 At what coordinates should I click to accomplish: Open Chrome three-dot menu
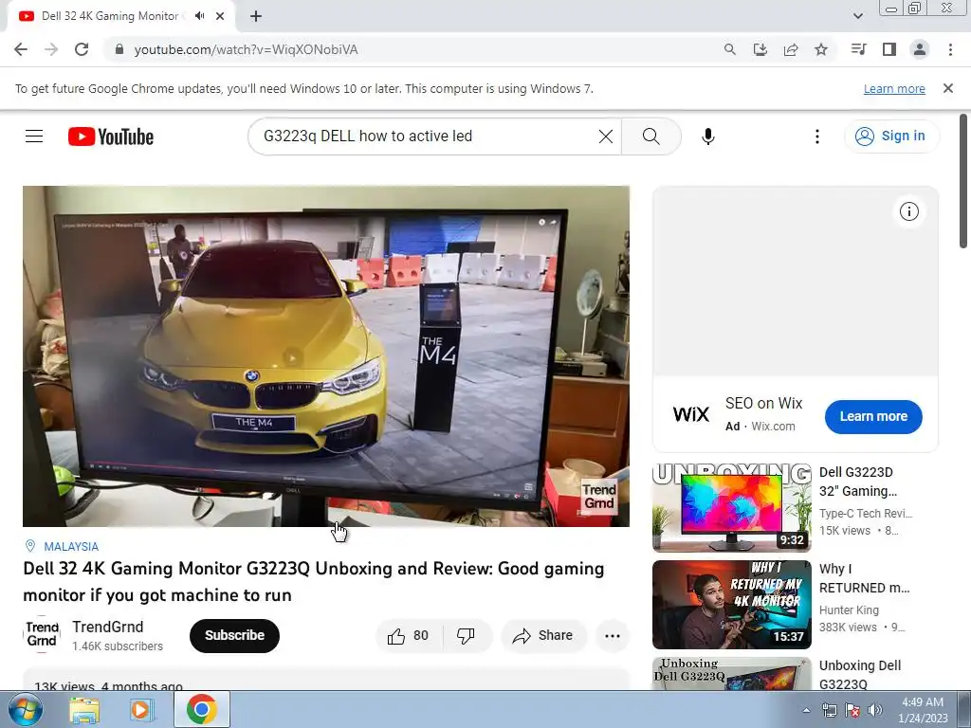point(950,49)
